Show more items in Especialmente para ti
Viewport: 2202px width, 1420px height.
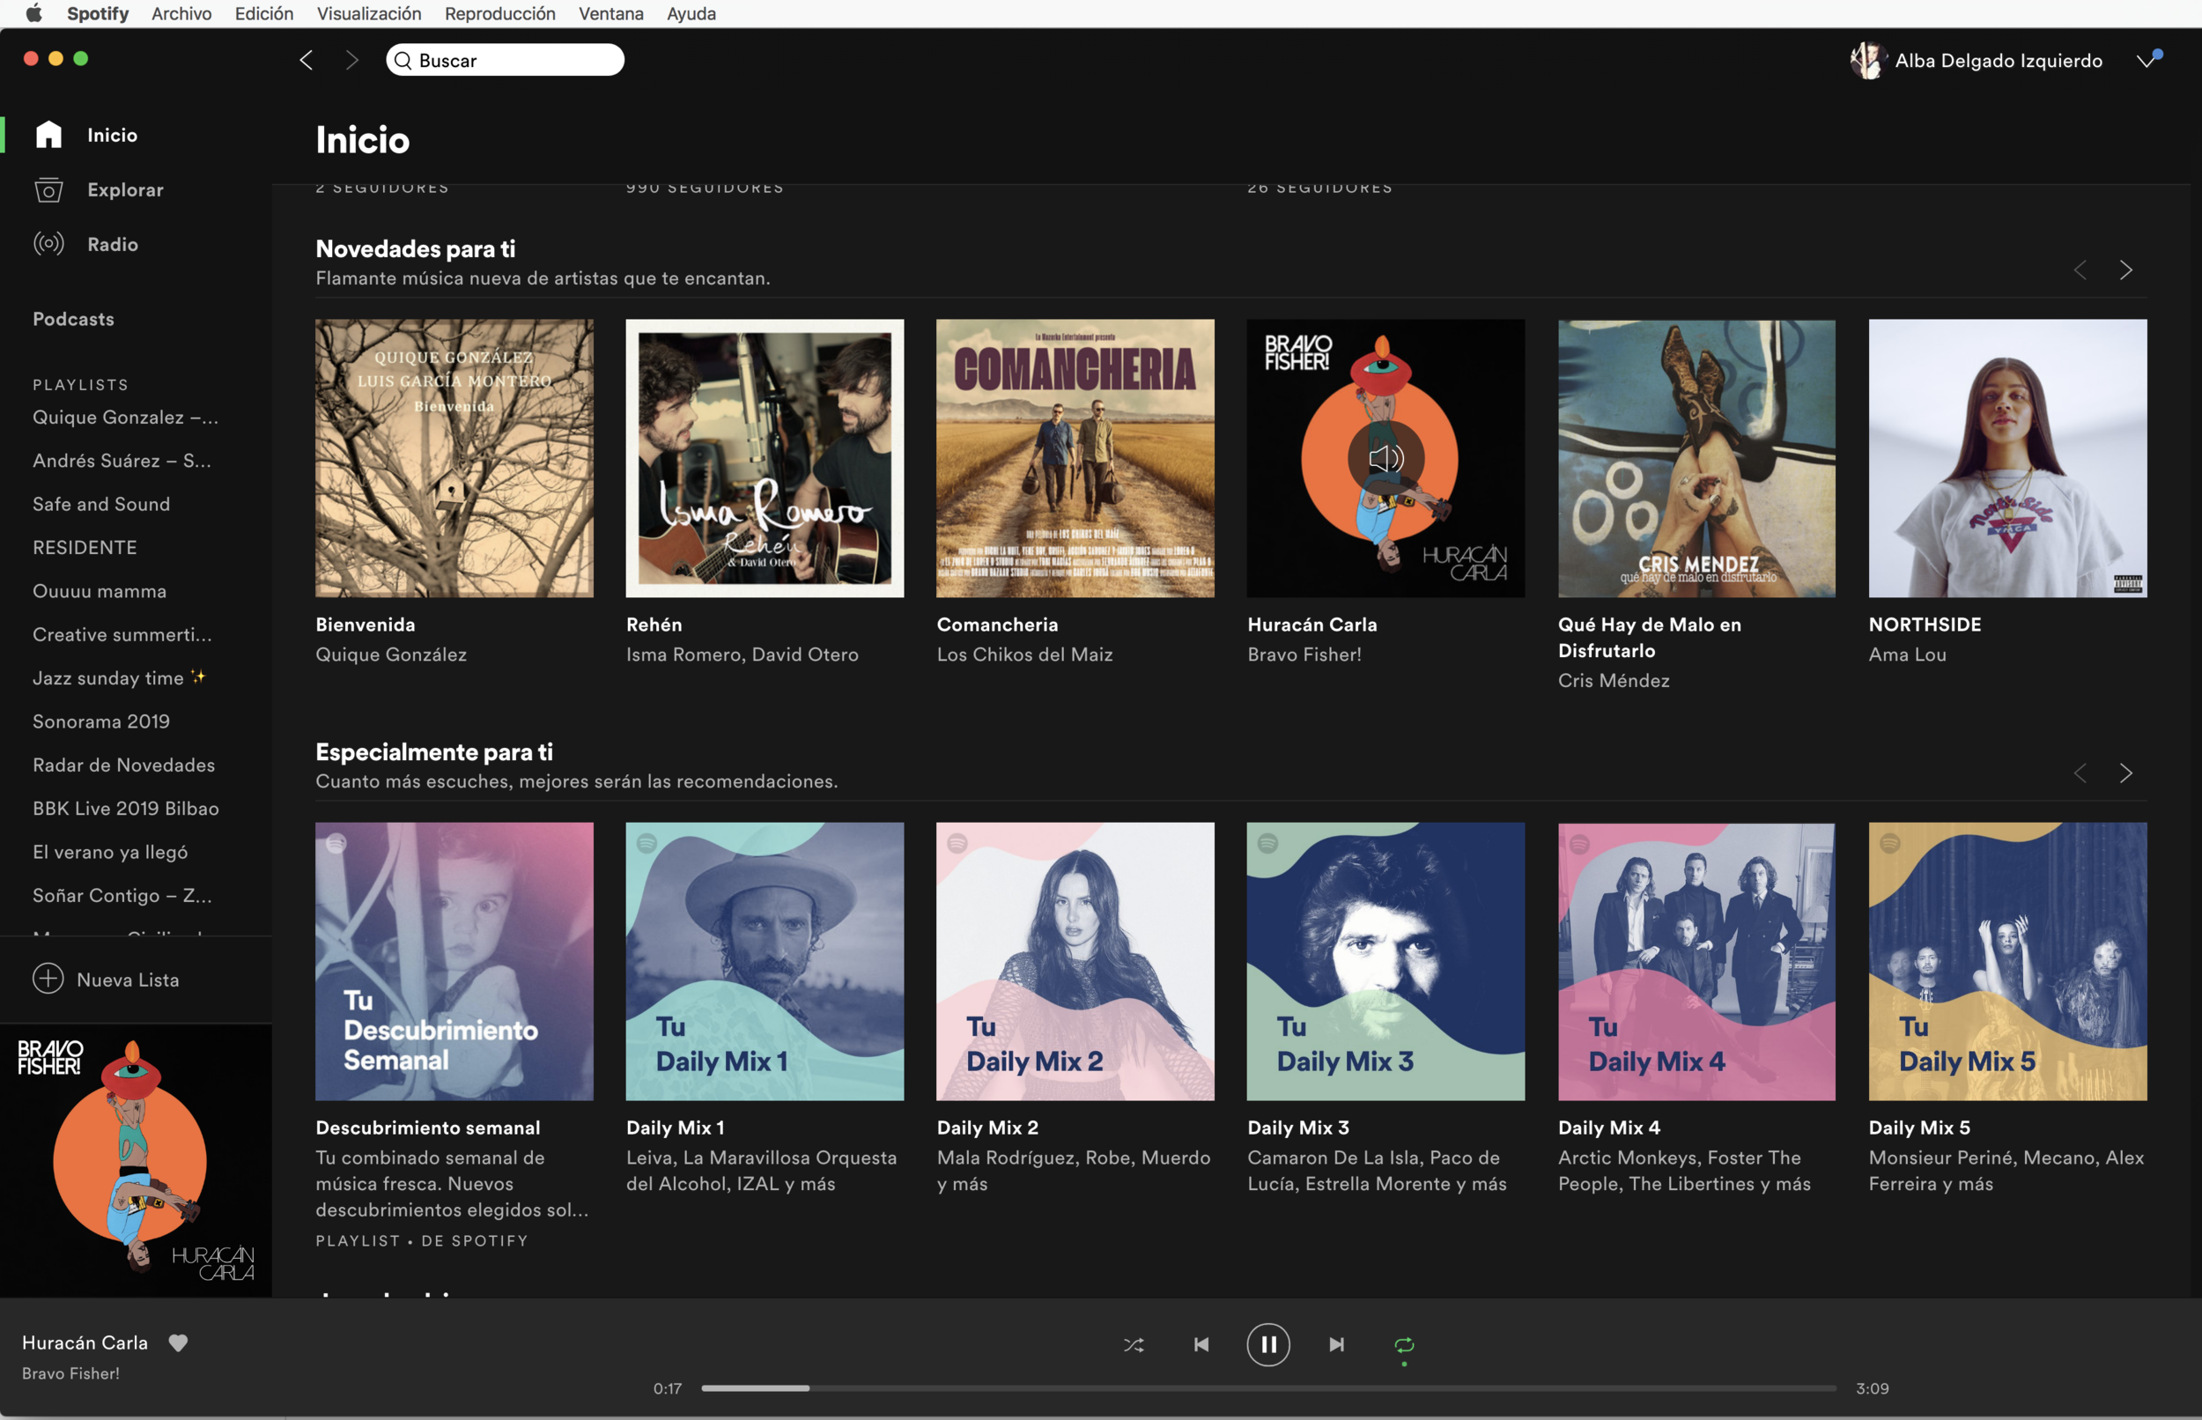(2126, 773)
